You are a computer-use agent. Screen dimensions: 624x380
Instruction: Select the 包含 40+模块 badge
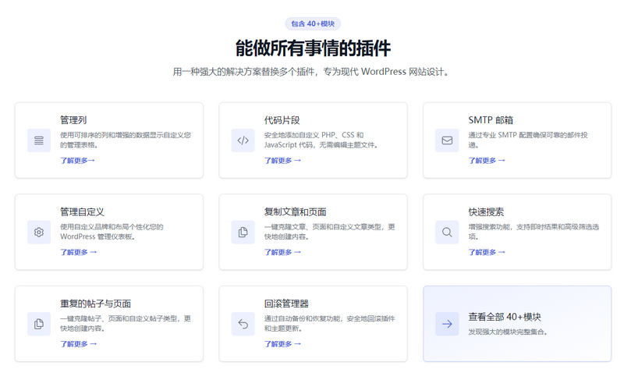[x=313, y=24]
